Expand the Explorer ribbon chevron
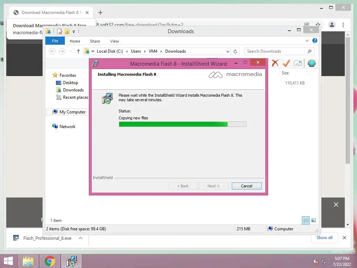Viewport: 357px width, 268px height. (x=307, y=40)
